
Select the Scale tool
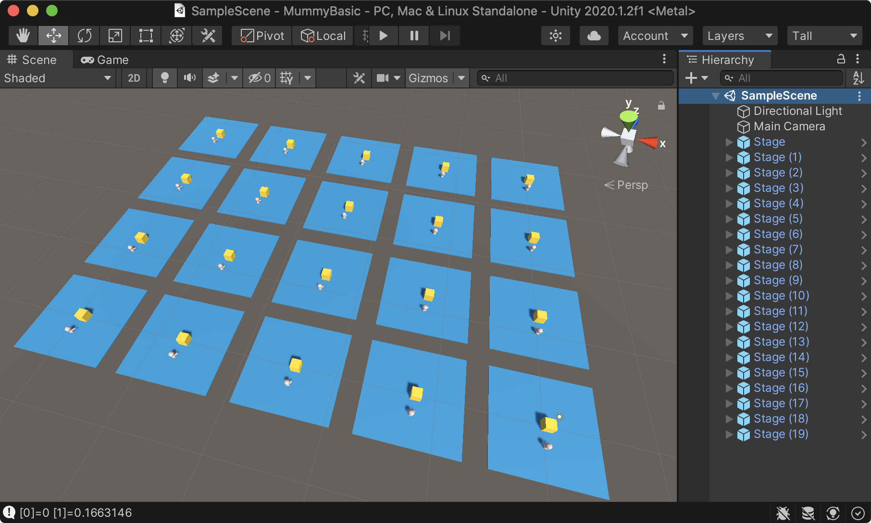115,36
